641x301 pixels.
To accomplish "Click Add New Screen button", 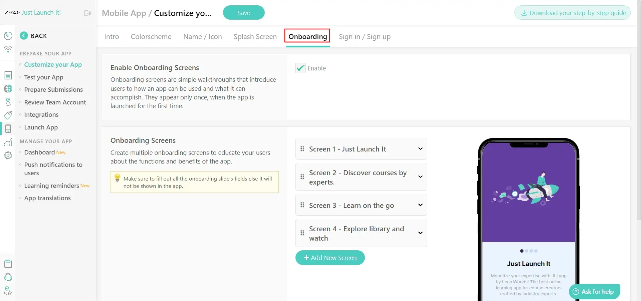I will click(330, 258).
